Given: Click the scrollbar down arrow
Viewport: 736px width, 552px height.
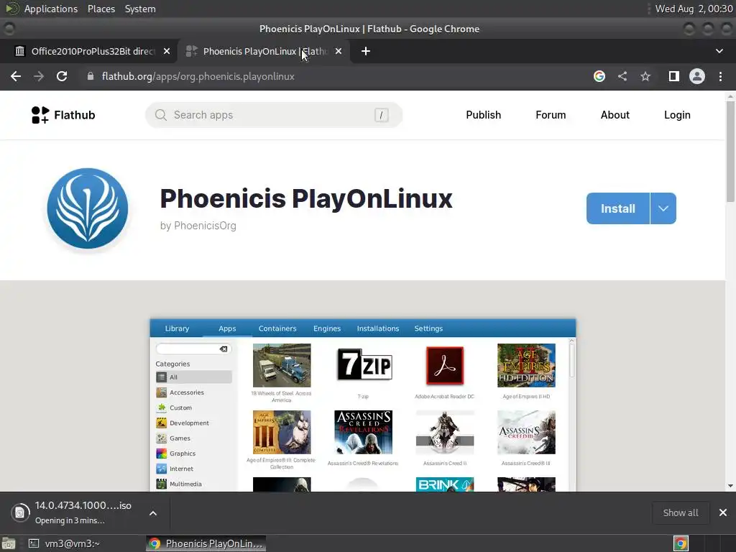Looking at the screenshot, I should 730,486.
